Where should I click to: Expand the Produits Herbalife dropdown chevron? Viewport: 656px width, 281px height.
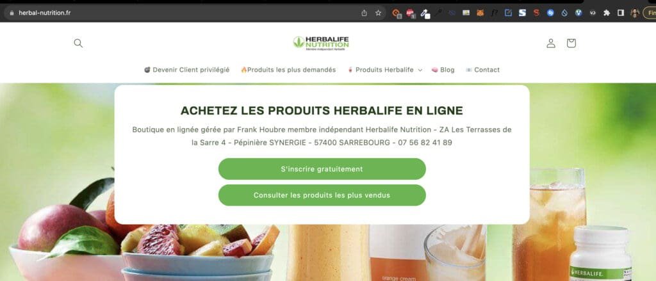(420, 70)
